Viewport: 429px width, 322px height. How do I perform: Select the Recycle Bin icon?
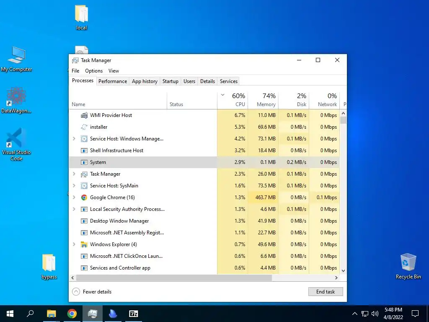pos(408,266)
